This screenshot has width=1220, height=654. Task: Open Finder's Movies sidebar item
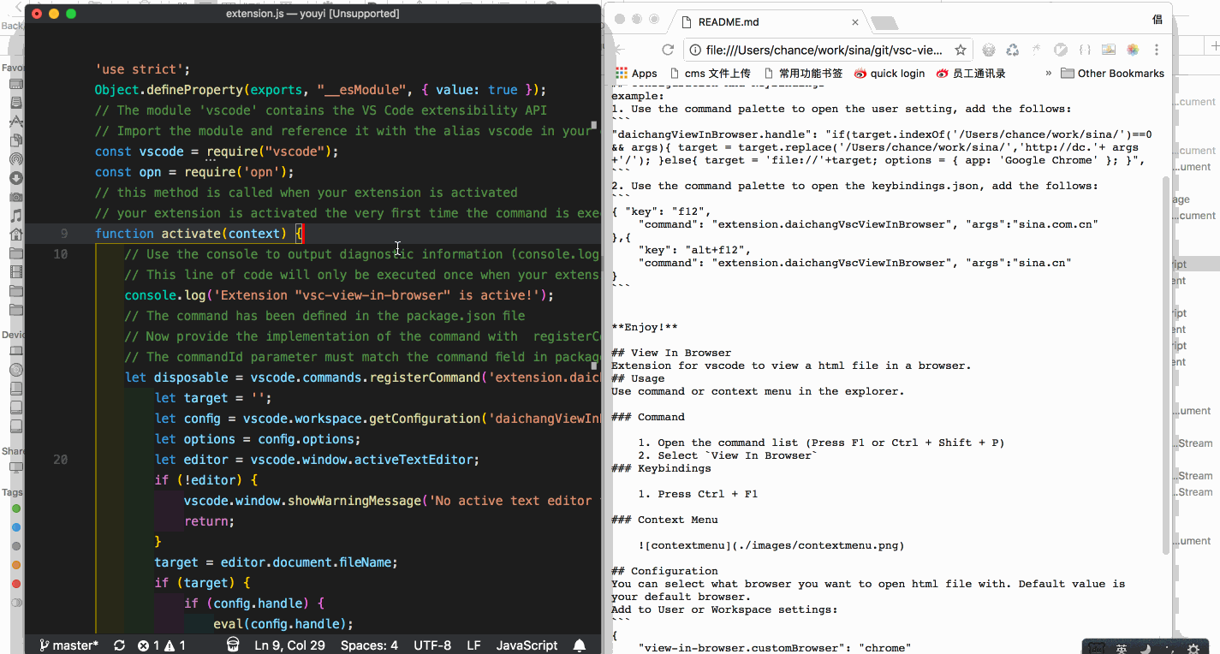coord(15,272)
